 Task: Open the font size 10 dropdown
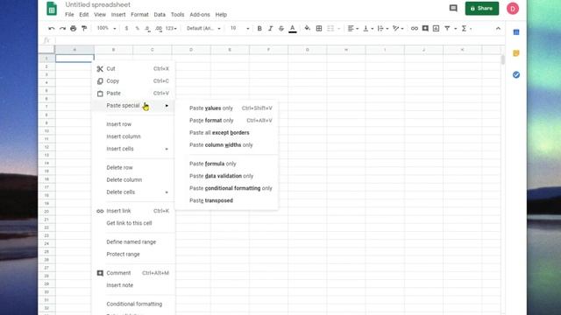point(239,28)
